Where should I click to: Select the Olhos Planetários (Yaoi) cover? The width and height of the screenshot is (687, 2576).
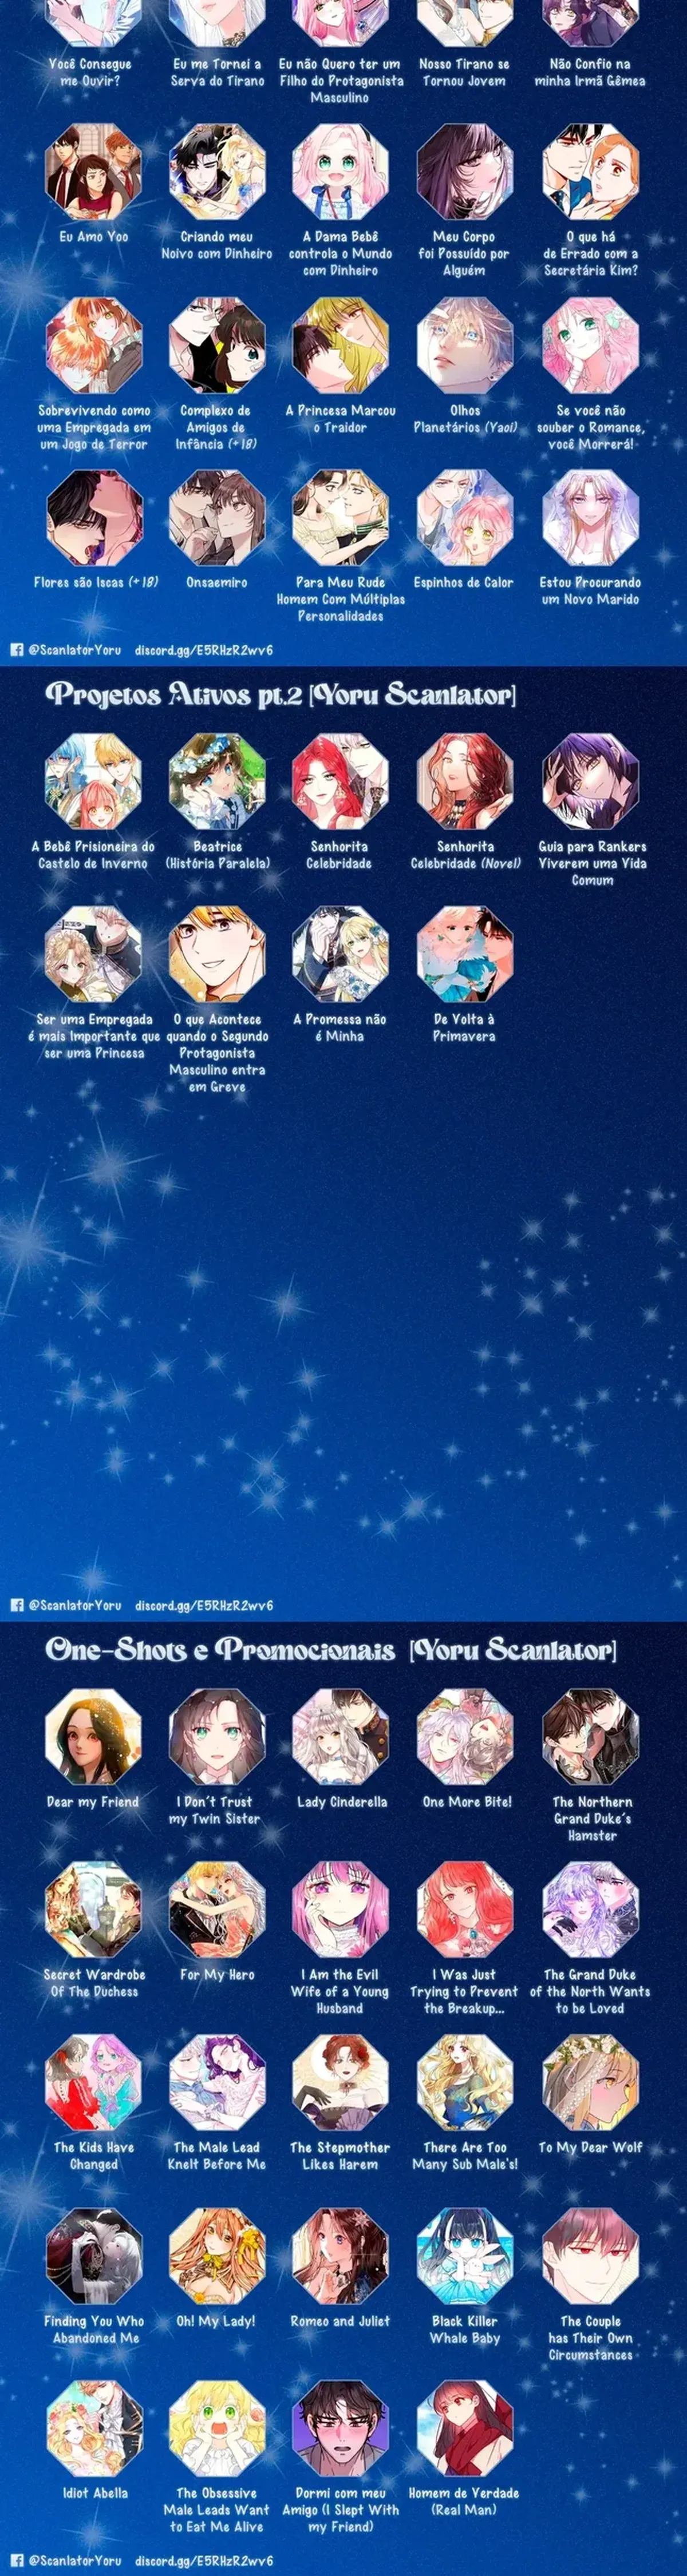[x=465, y=345]
